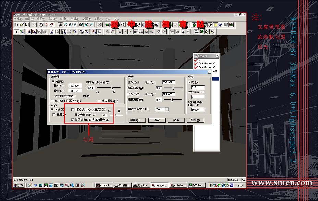Click the Z axis constraint button
Screen dimensions: 318x201
[131, 32]
